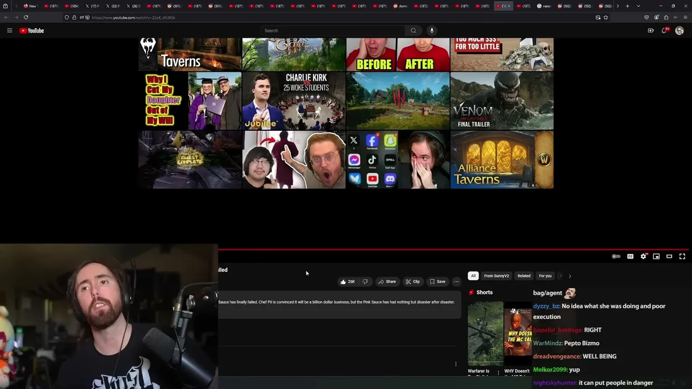Click the dyzzy_bz chat username
This screenshot has height=389, width=692.
[545, 306]
